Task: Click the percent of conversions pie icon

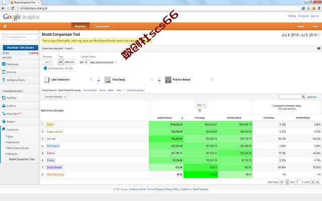Action: (45, 68)
